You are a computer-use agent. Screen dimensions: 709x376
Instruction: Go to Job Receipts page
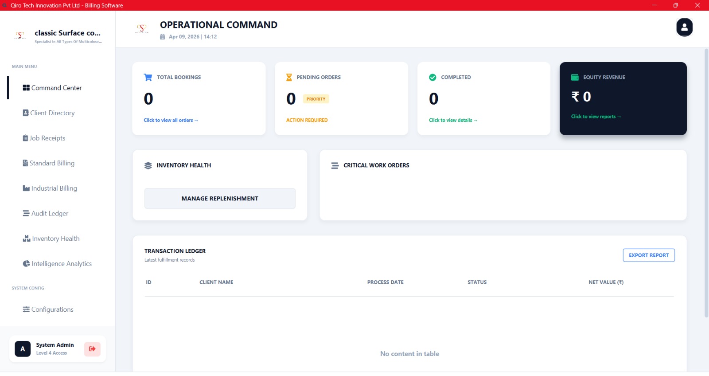pyautogui.click(x=58, y=138)
